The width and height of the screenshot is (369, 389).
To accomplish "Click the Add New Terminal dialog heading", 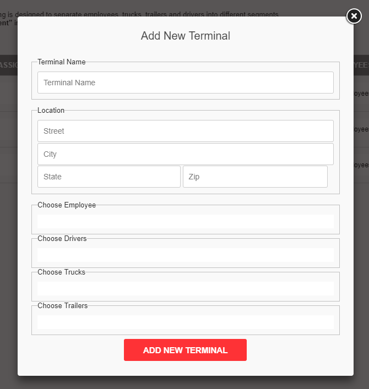I will tap(186, 36).
